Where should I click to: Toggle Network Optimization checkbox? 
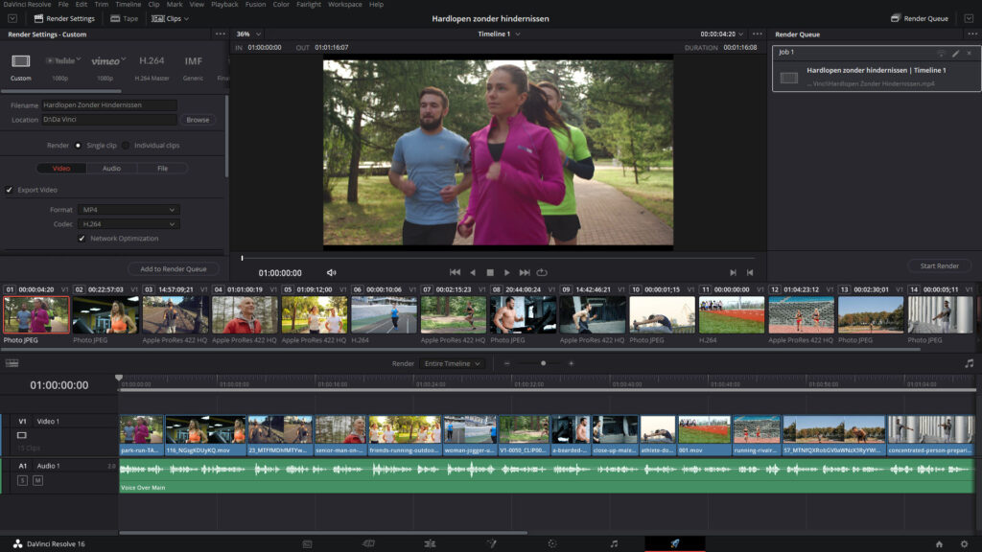[82, 239]
